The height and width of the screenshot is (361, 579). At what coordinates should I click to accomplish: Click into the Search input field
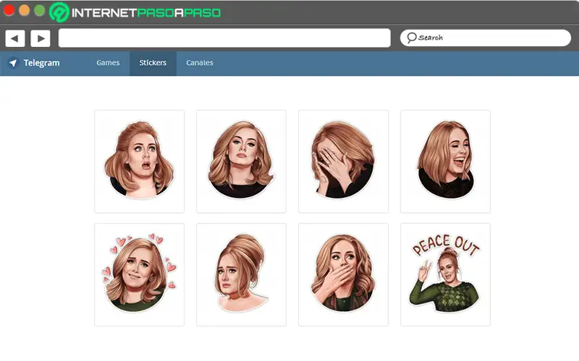486,38
